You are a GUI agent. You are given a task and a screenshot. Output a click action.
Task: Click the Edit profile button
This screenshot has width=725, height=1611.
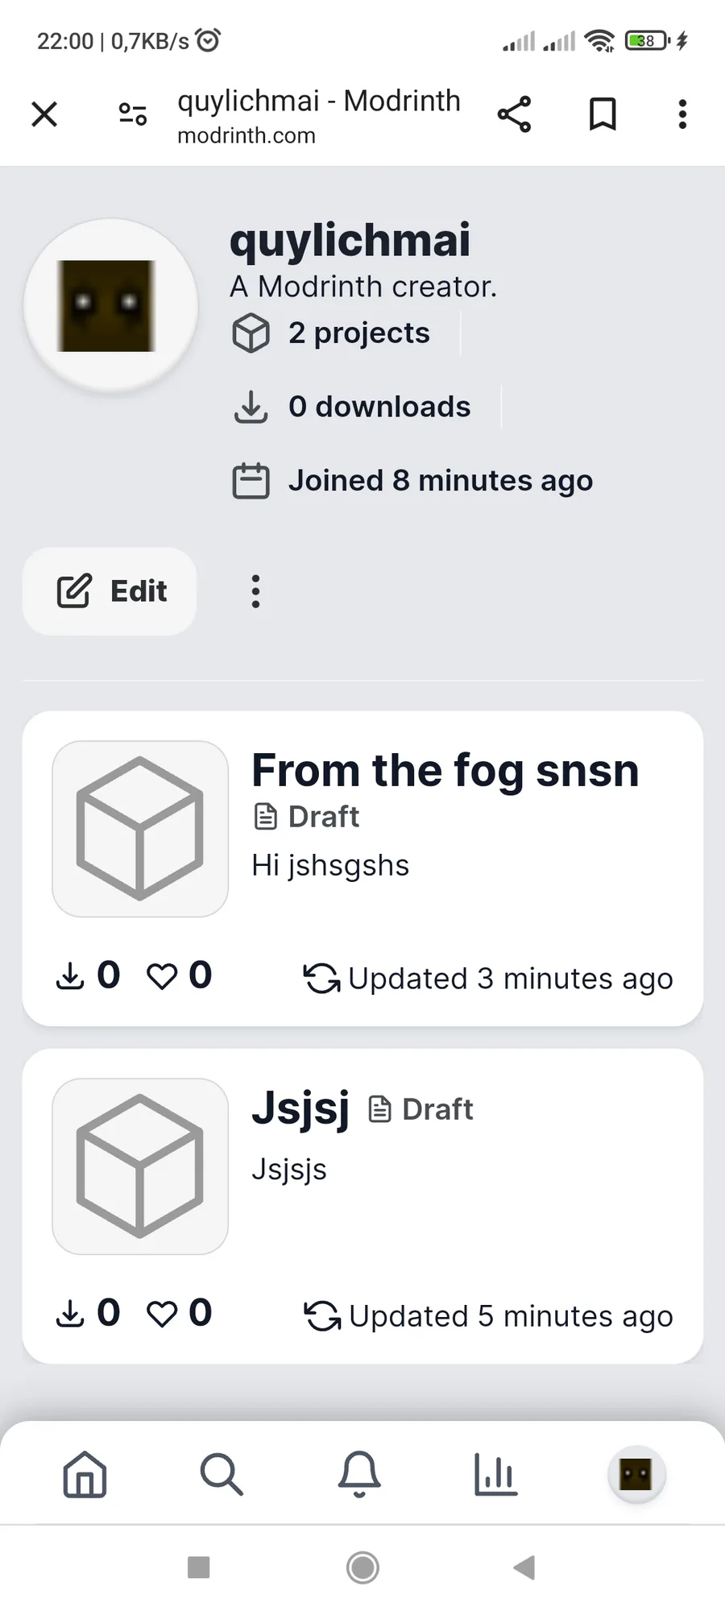tap(110, 591)
